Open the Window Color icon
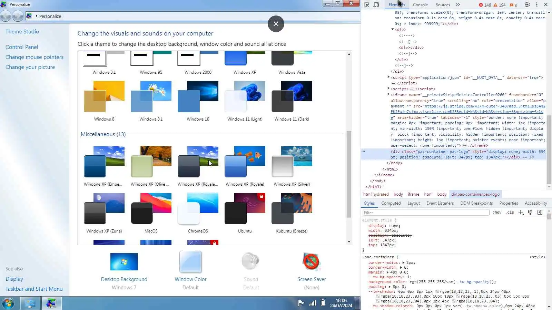Screen dimensions: 552x310 (190, 262)
